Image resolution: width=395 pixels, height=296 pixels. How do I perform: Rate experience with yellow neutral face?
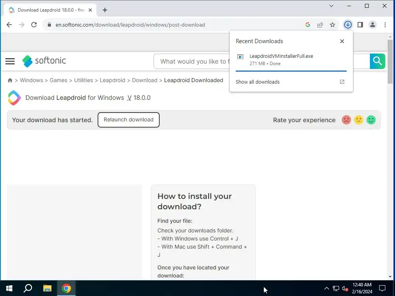[x=358, y=120]
